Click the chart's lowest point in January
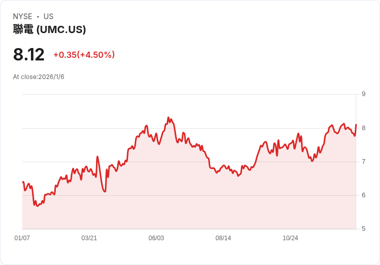This screenshot has width=380, height=265. tap(37, 206)
